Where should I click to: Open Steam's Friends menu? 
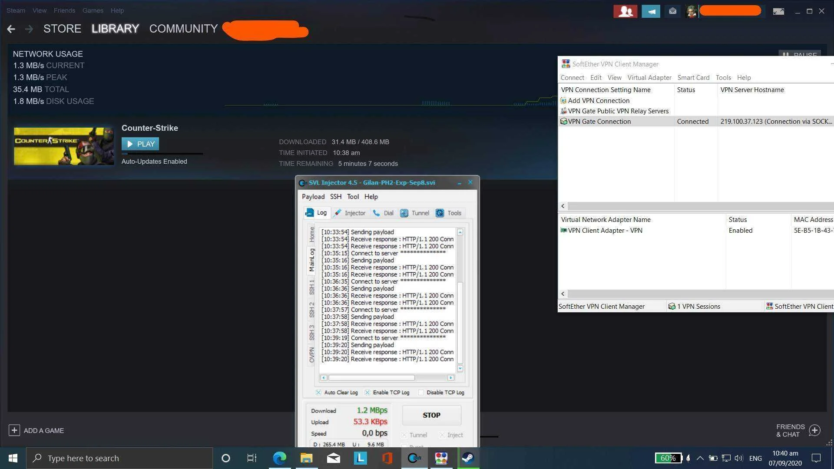click(x=64, y=10)
